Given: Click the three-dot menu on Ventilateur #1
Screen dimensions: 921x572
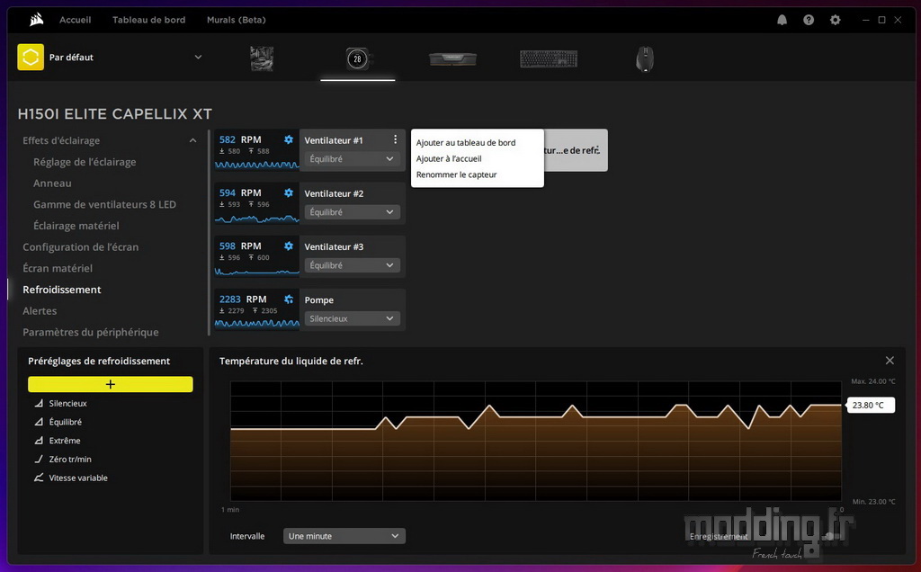Looking at the screenshot, I should click(396, 139).
